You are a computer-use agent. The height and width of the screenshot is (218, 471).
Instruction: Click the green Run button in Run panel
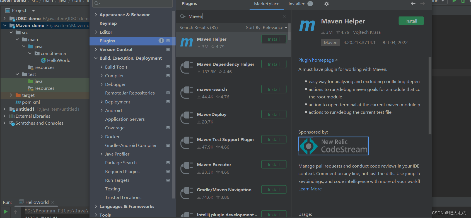(6, 212)
